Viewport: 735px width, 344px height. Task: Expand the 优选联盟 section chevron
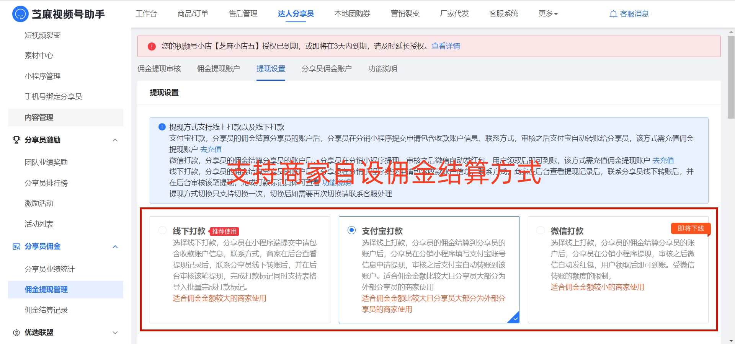[115, 333]
